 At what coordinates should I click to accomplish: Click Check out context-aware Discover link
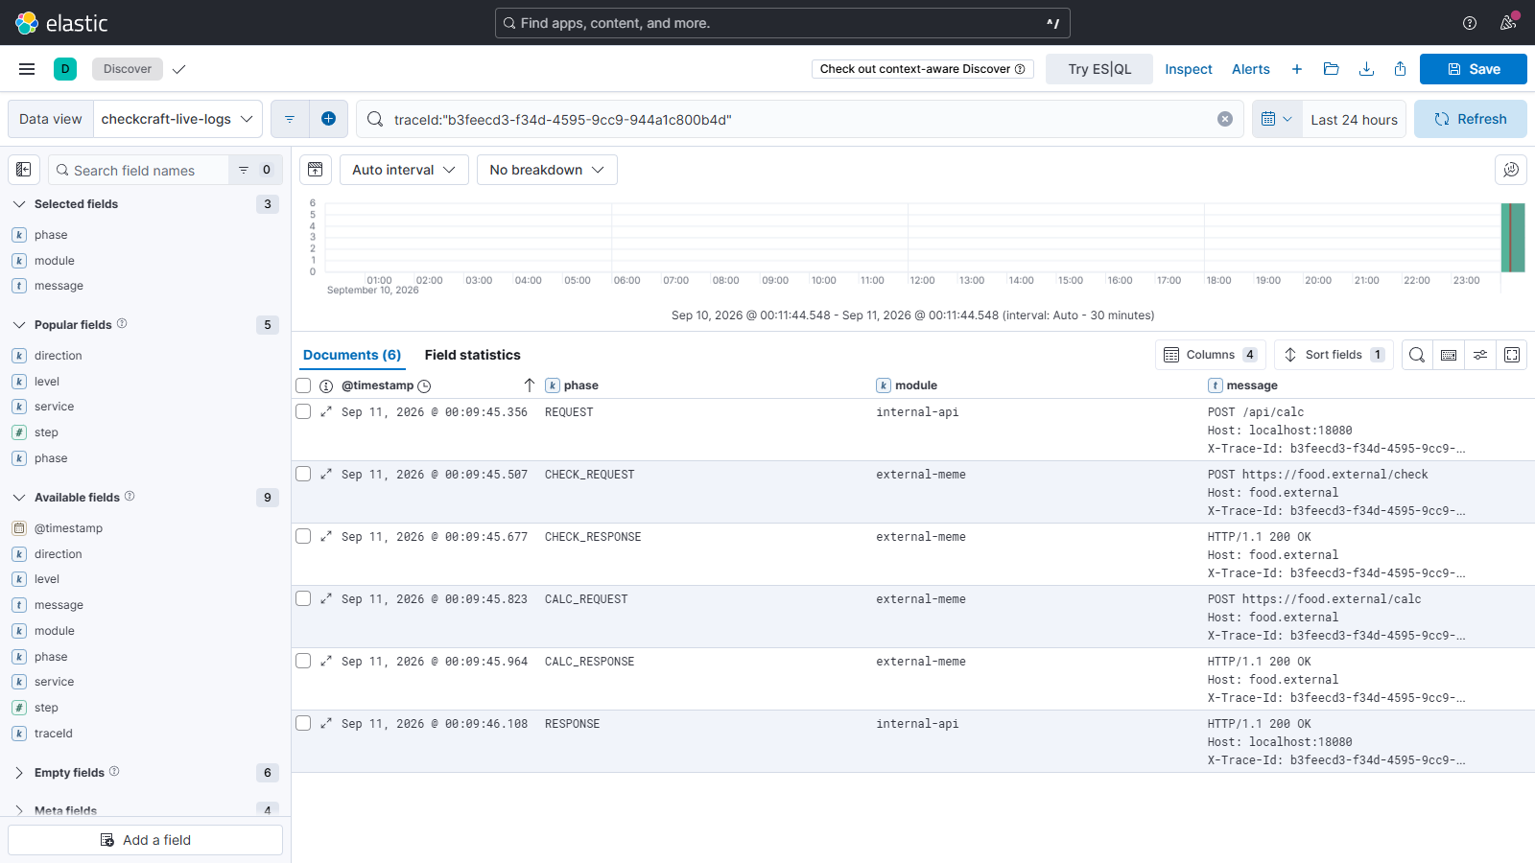point(923,69)
